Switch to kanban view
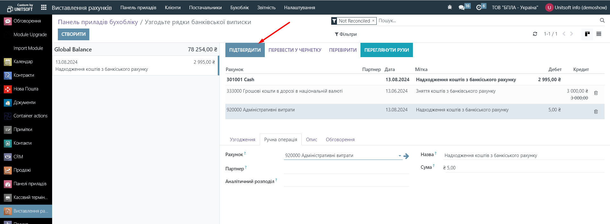610x224 pixels. click(x=587, y=34)
